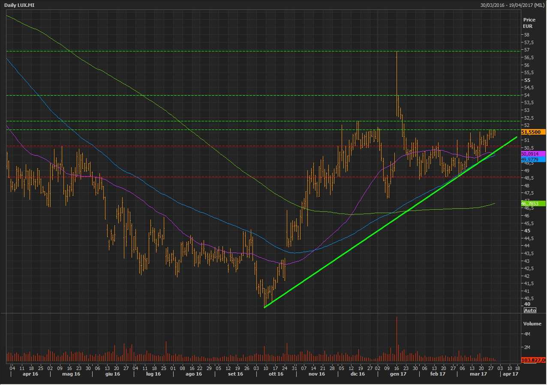547x385 pixels.
Task: Click the 4M tick on volume axis
Action: coord(527,334)
